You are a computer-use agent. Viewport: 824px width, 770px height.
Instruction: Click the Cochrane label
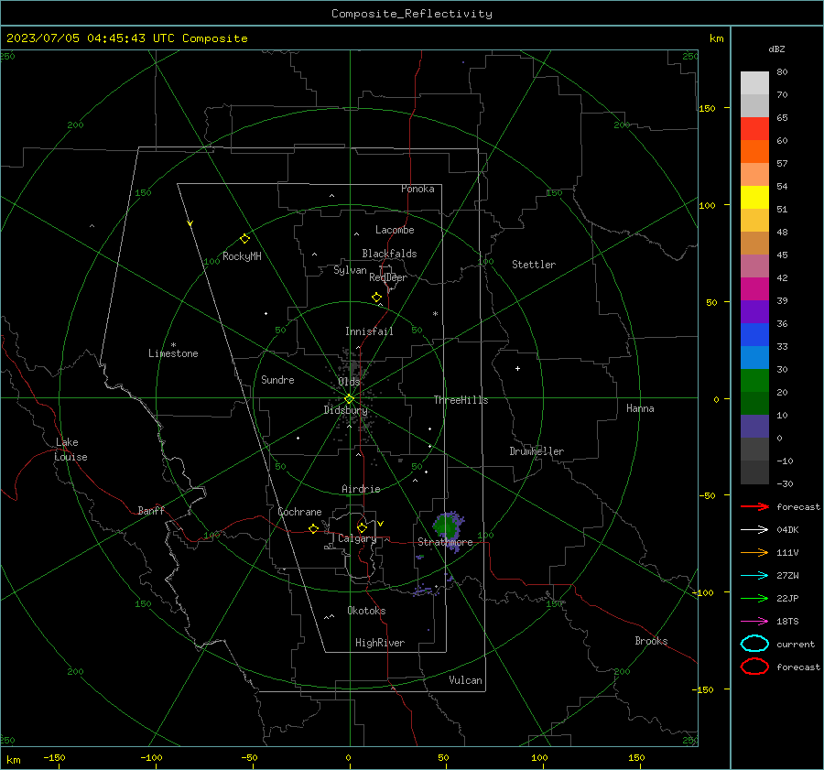click(x=299, y=512)
